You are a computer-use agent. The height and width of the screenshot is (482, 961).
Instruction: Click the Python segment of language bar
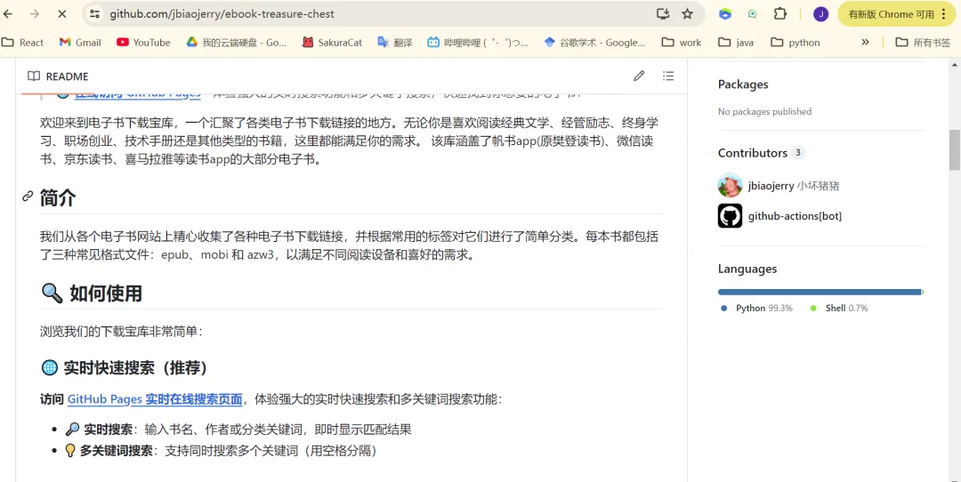[820, 293]
